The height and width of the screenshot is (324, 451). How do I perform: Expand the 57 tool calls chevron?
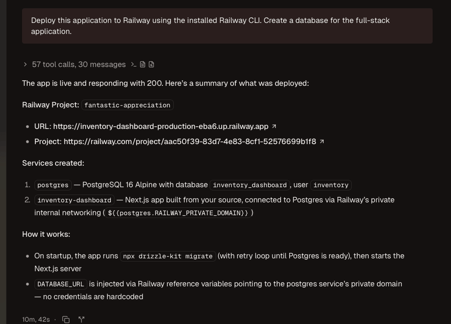[x=25, y=65]
